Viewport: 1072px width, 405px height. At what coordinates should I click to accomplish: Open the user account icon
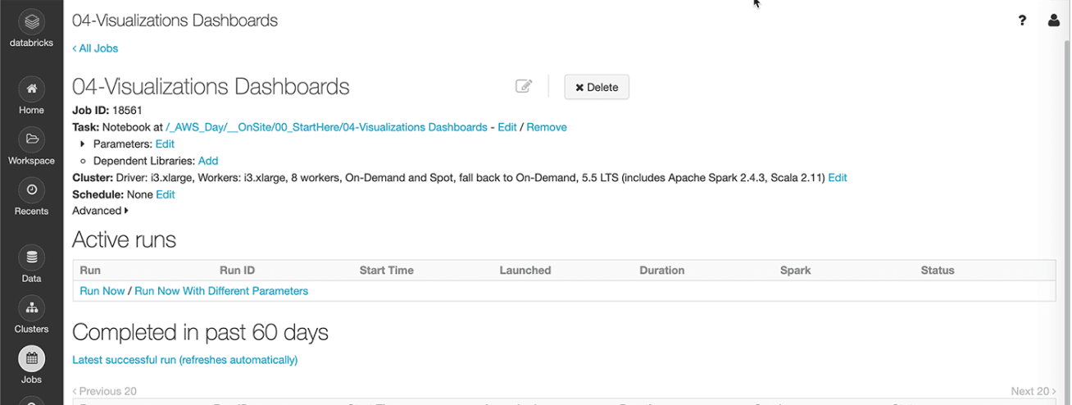(x=1054, y=20)
